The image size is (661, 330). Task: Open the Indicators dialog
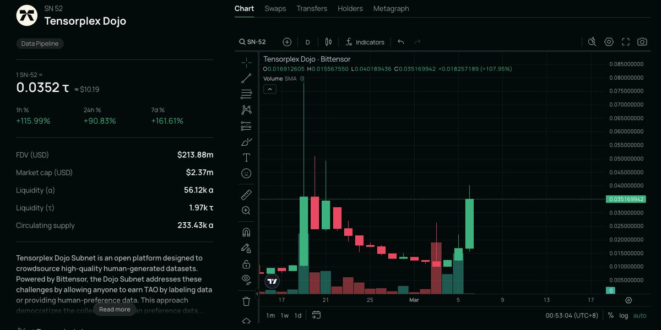point(365,42)
